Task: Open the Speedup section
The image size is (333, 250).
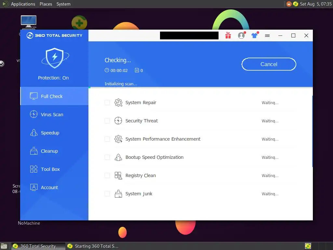Action: (54, 133)
